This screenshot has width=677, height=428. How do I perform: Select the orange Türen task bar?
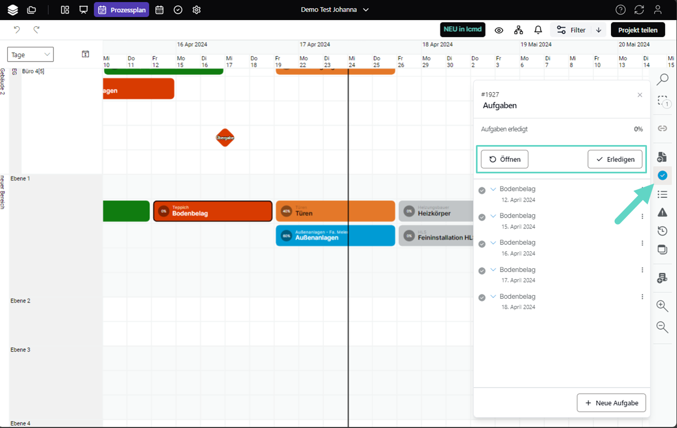335,211
